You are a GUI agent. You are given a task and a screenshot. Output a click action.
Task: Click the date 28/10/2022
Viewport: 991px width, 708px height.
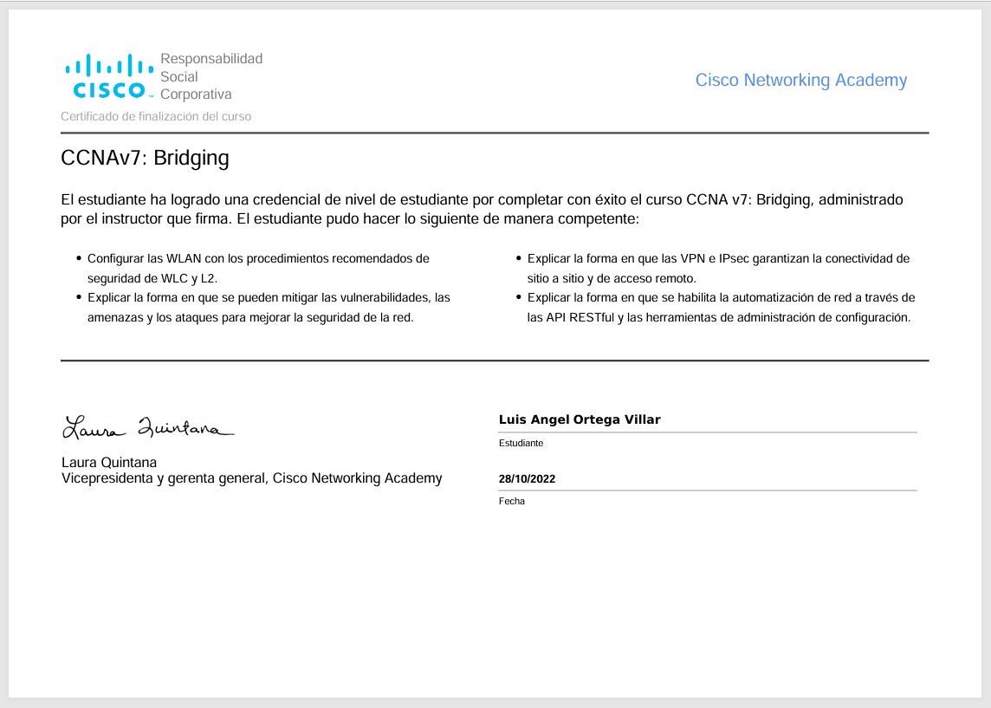(527, 478)
